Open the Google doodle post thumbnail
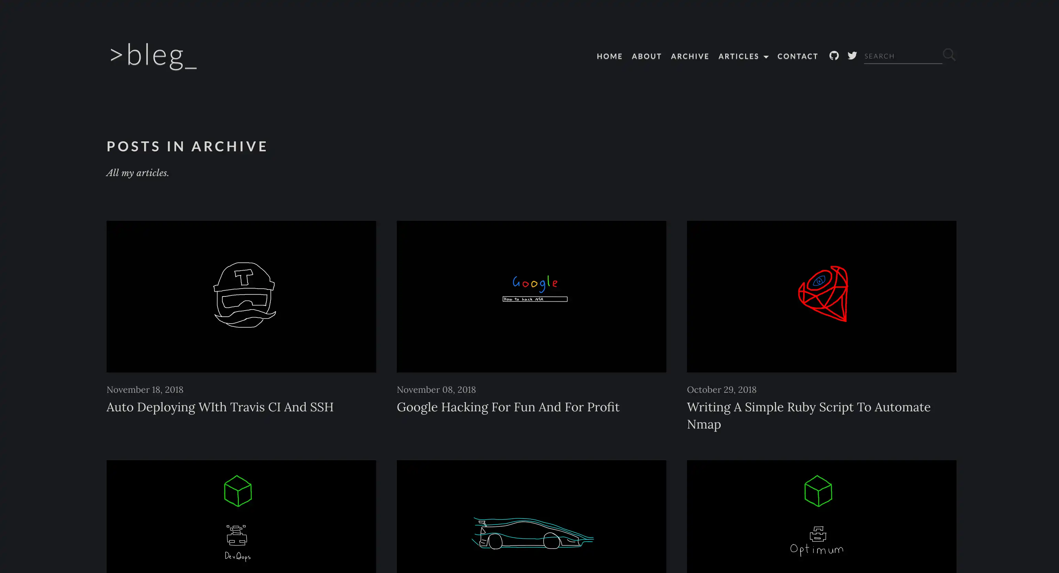 (x=531, y=296)
